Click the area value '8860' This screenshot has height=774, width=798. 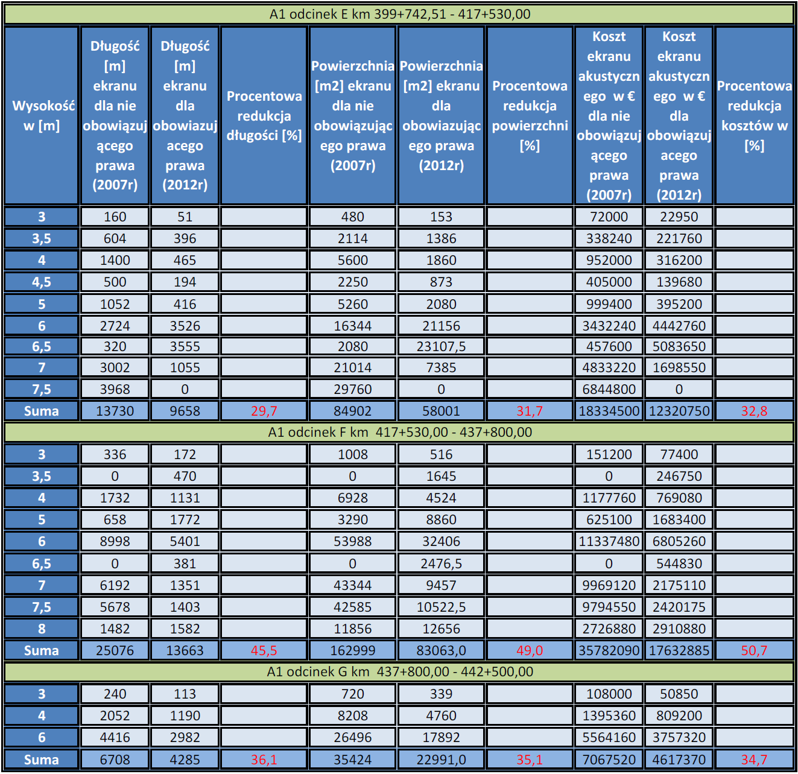[441, 519]
